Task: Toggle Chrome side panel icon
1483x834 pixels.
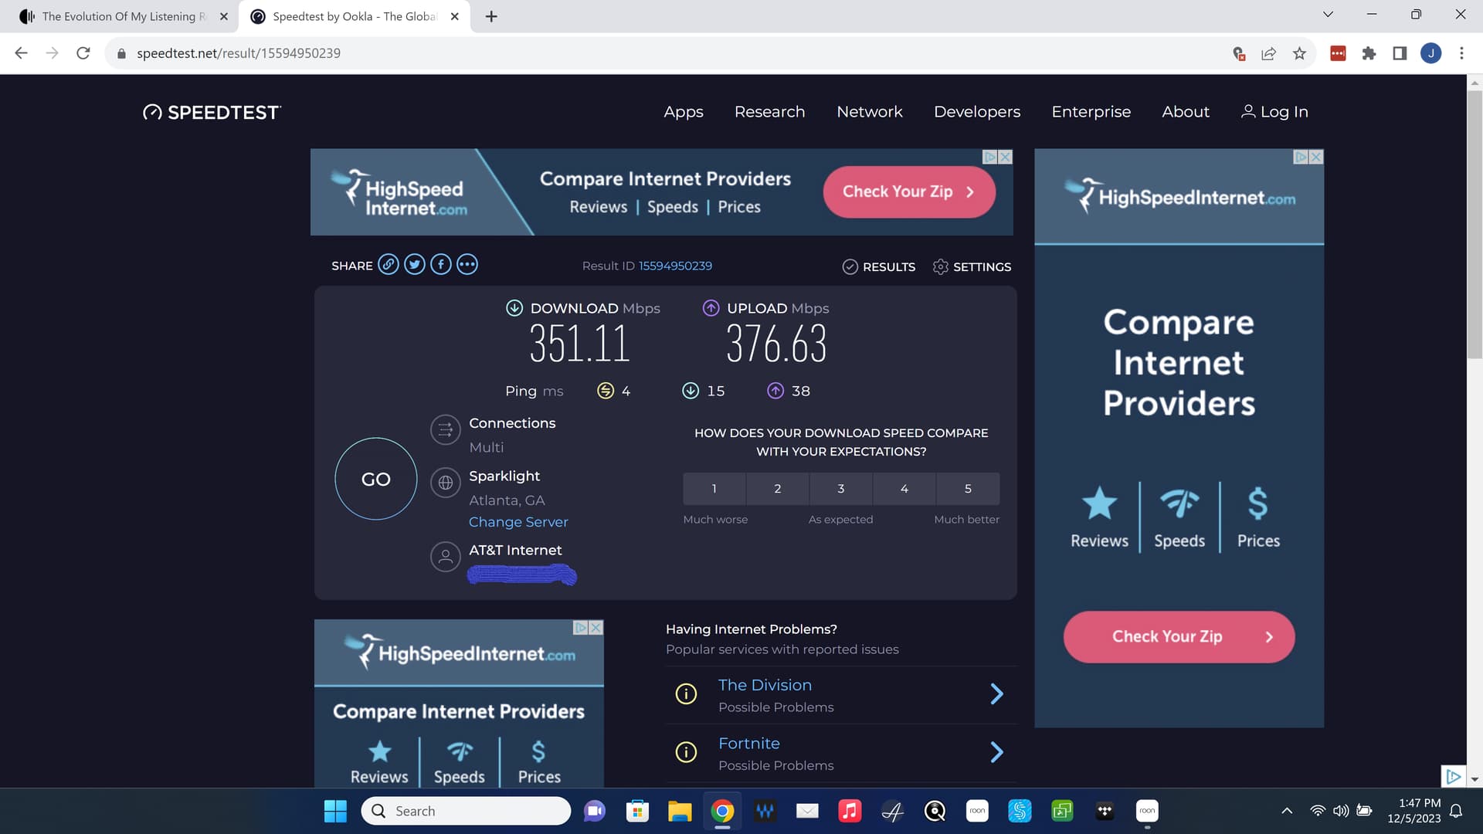Action: tap(1400, 53)
